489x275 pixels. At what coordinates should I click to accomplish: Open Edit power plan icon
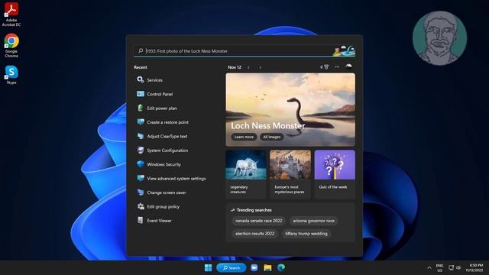coord(141,108)
